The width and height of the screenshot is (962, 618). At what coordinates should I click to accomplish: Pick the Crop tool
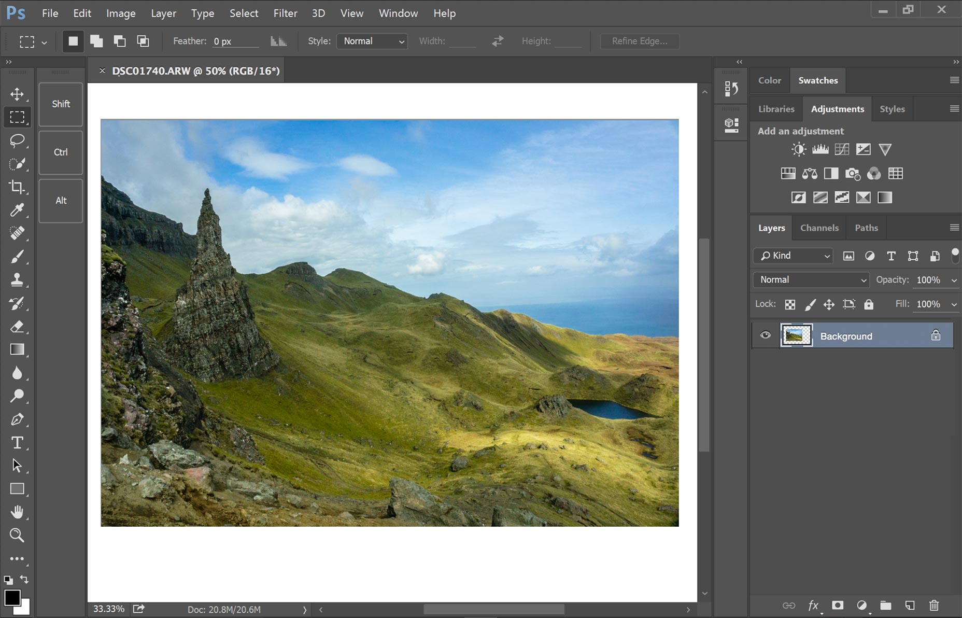click(x=17, y=187)
